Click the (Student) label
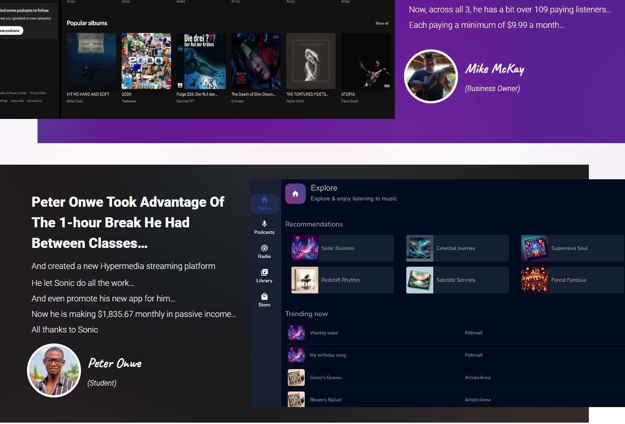 [102, 383]
